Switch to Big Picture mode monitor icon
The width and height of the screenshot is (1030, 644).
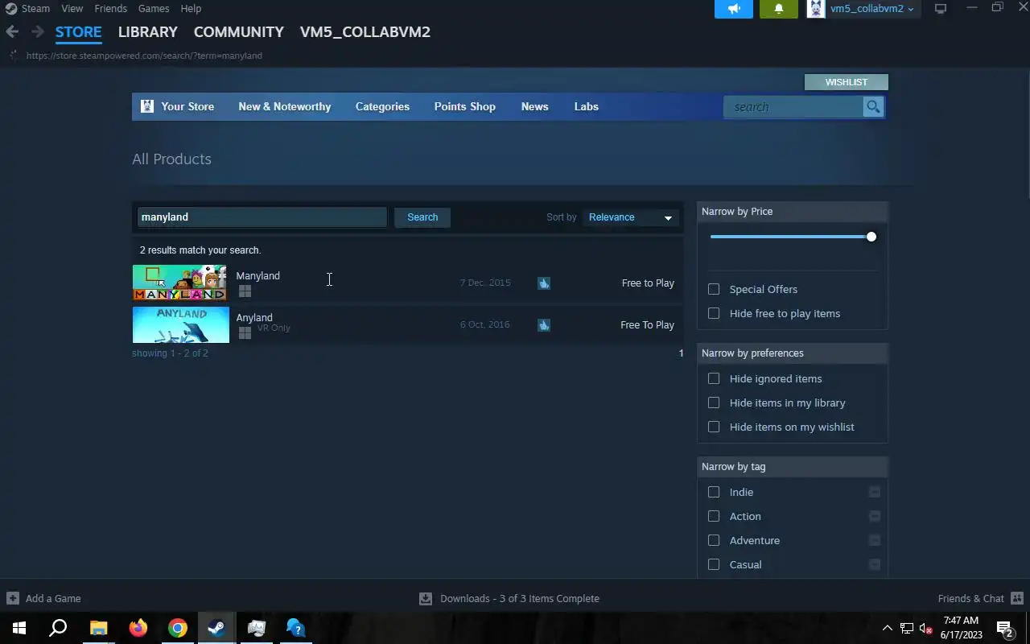tap(940, 9)
